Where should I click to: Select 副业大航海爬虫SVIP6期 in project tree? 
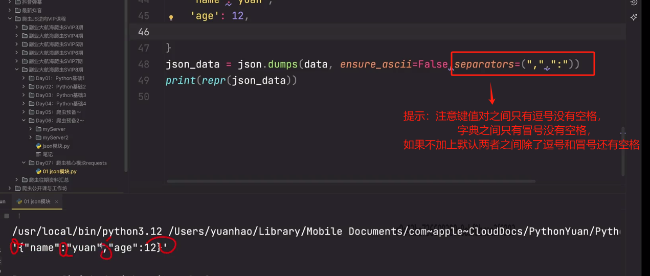pos(56,53)
